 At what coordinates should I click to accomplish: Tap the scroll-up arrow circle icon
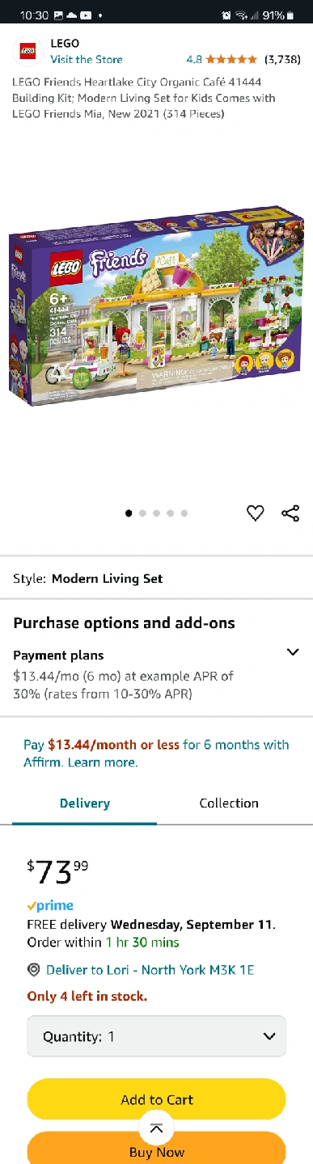(156, 1128)
